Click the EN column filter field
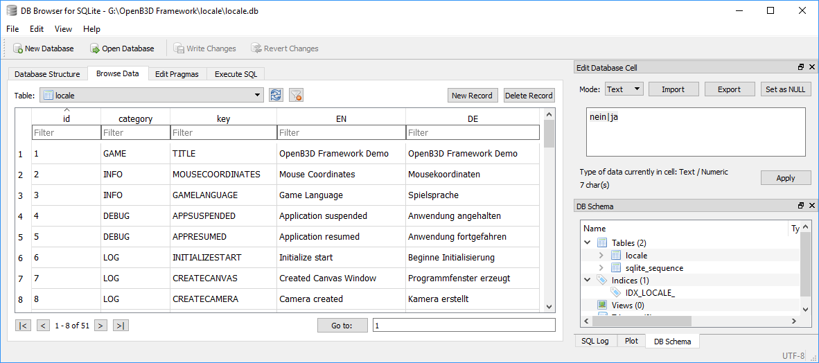The height and width of the screenshot is (363, 819). click(x=341, y=132)
